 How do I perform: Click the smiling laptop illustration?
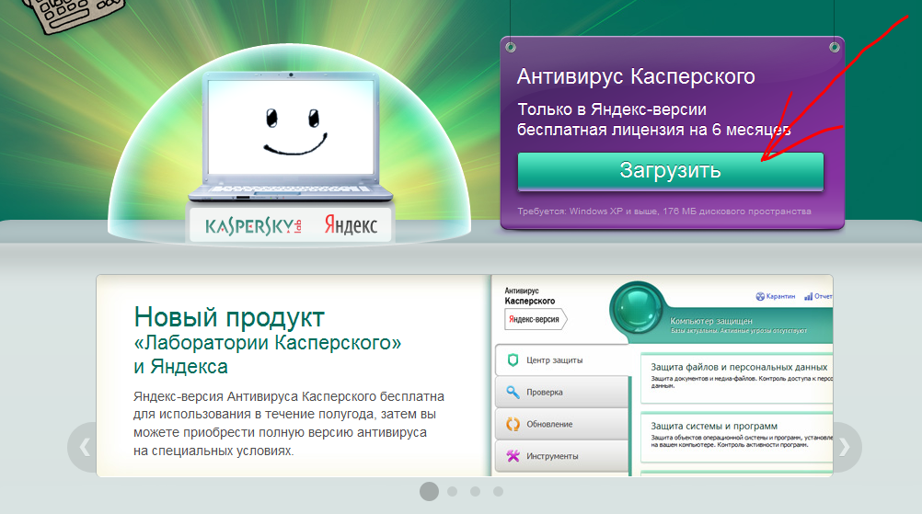pos(291,136)
